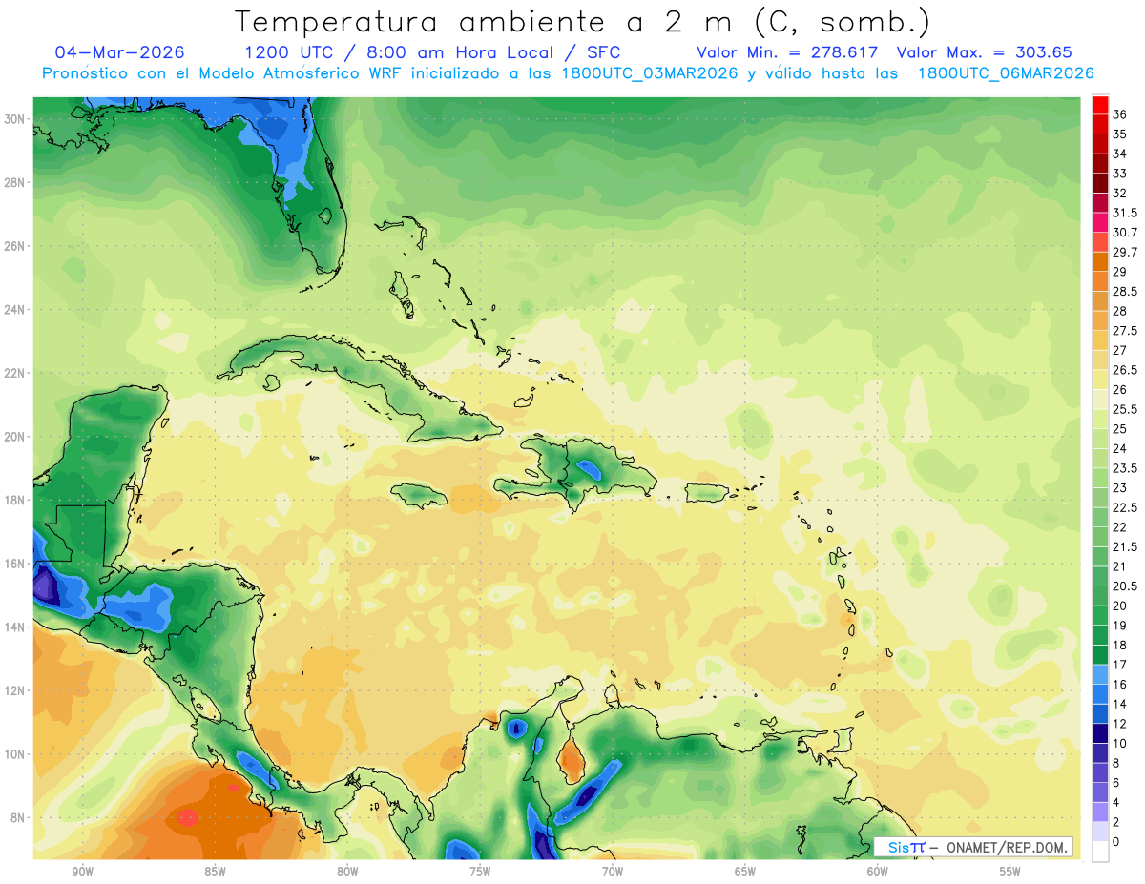Click the '33' value on the color scale
The width and height of the screenshot is (1145, 884).
point(1120,174)
